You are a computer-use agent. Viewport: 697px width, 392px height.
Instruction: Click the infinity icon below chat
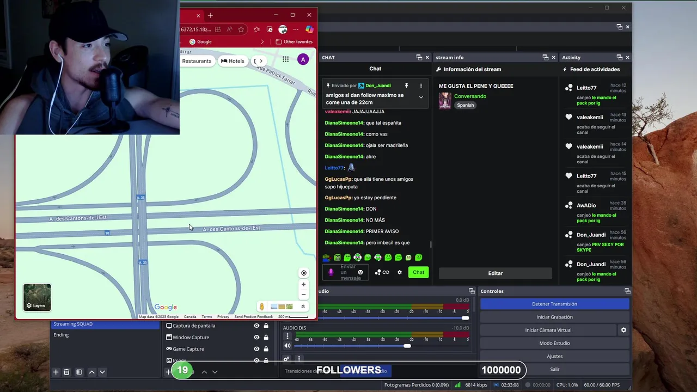(x=386, y=272)
